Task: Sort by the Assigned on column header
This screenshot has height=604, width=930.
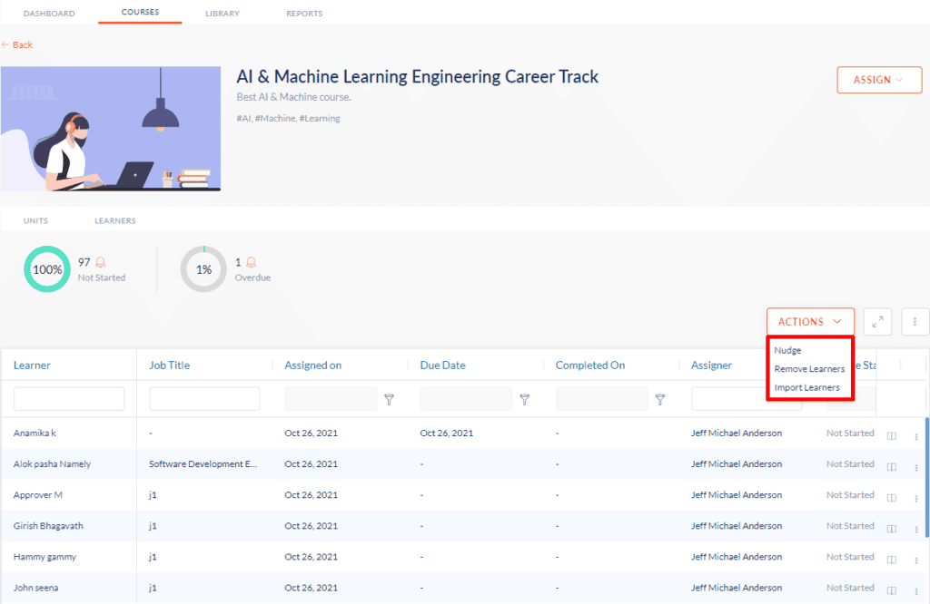Action: [313, 365]
